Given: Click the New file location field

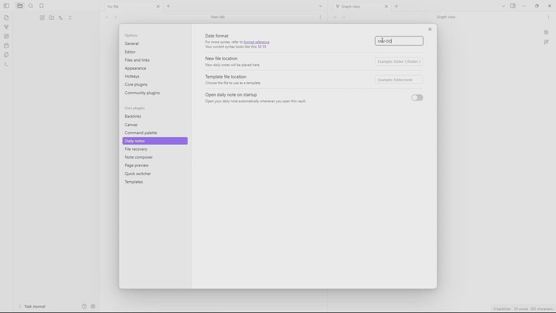Looking at the screenshot, I should (x=399, y=62).
